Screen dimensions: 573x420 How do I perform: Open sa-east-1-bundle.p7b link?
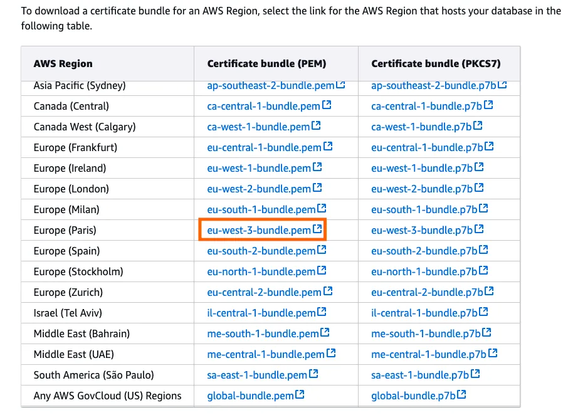point(426,375)
